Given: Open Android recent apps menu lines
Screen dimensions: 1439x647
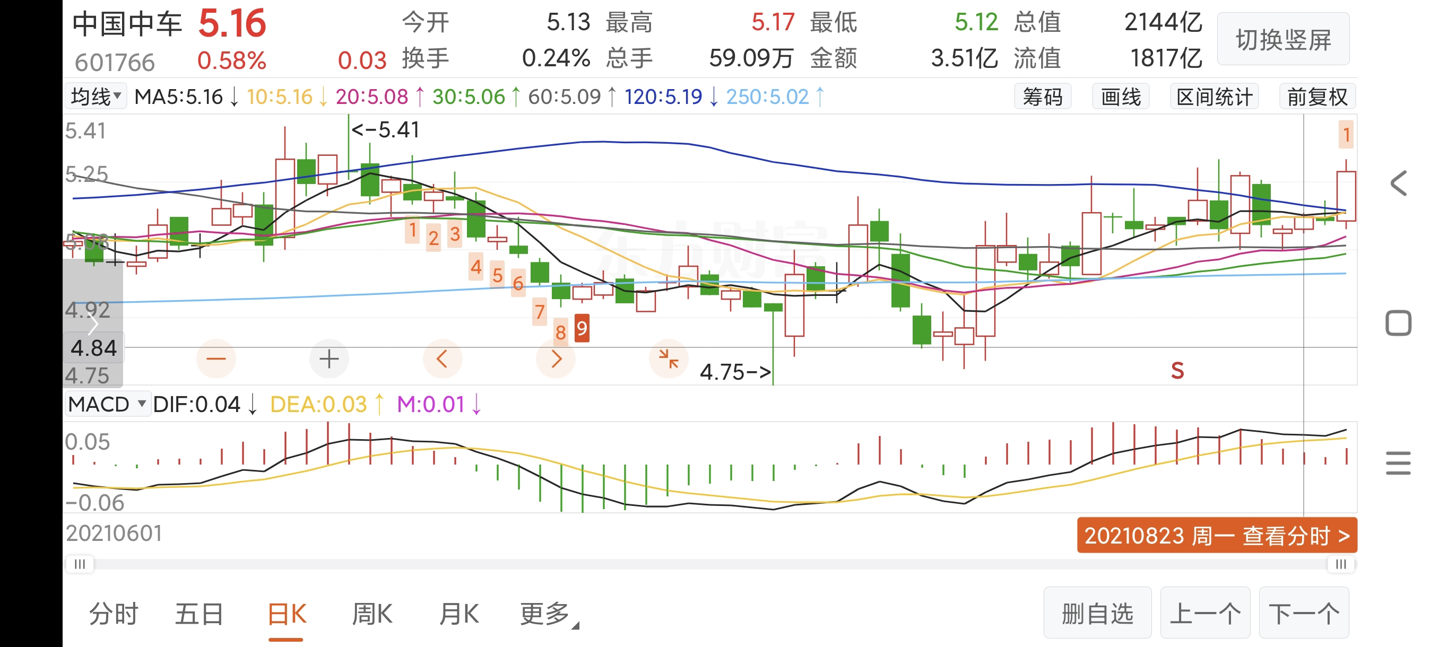Looking at the screenshot, I should (x=1398, y=464).
